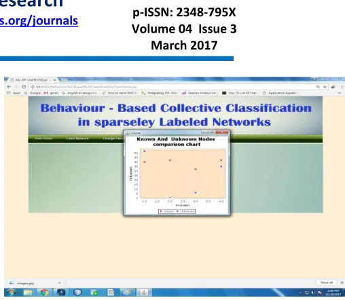Open the 'How to Send SMS' bookmark
Image resolution: width=345 pixels, height=300 pixels.
[x=120, y=93]
